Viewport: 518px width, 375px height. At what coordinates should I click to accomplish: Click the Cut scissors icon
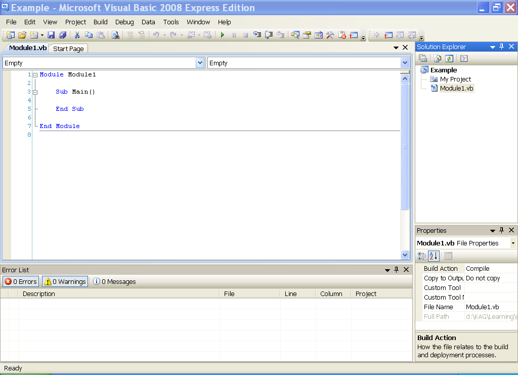[77, 35]
